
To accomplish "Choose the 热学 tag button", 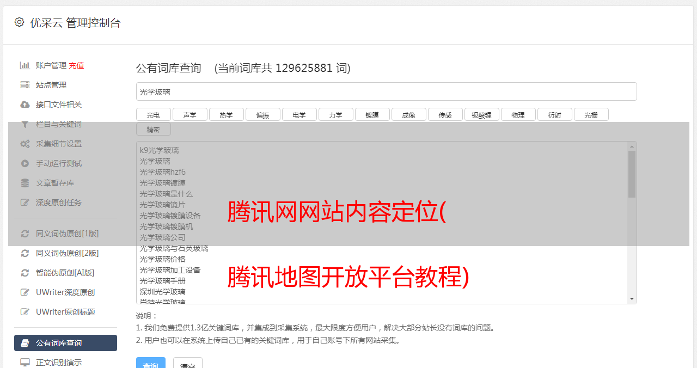I will [x=226, y=114].
